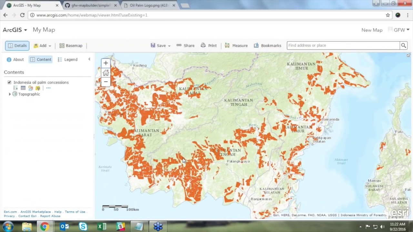Open Skype from the taskbar
413x232 pixels.
83,227
